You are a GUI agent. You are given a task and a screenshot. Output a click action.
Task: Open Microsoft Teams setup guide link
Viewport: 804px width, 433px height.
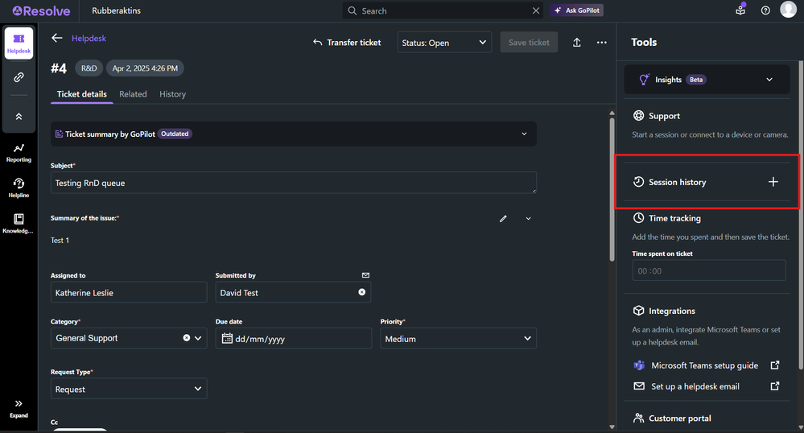coord(704,365)
